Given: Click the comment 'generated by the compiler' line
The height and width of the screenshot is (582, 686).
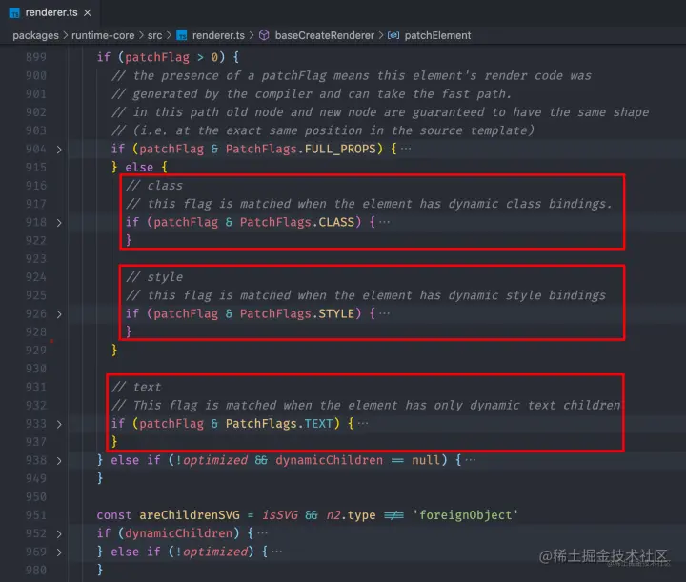Looking at the screenshot, I should [311, 94].
